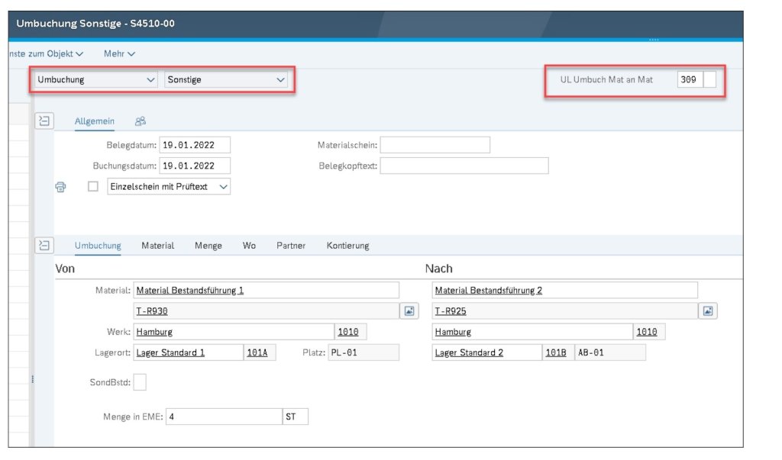This screenshot has width=782, height=460.
Task: Click the Menge in EME quantity field
Action: coord(224,417)
